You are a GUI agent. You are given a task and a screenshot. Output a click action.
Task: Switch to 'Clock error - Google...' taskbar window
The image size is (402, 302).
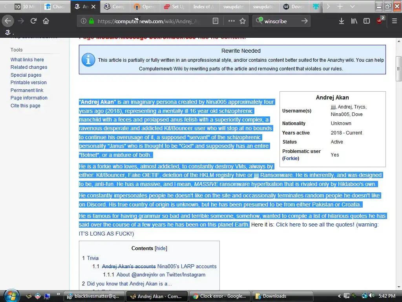[220, 296]
